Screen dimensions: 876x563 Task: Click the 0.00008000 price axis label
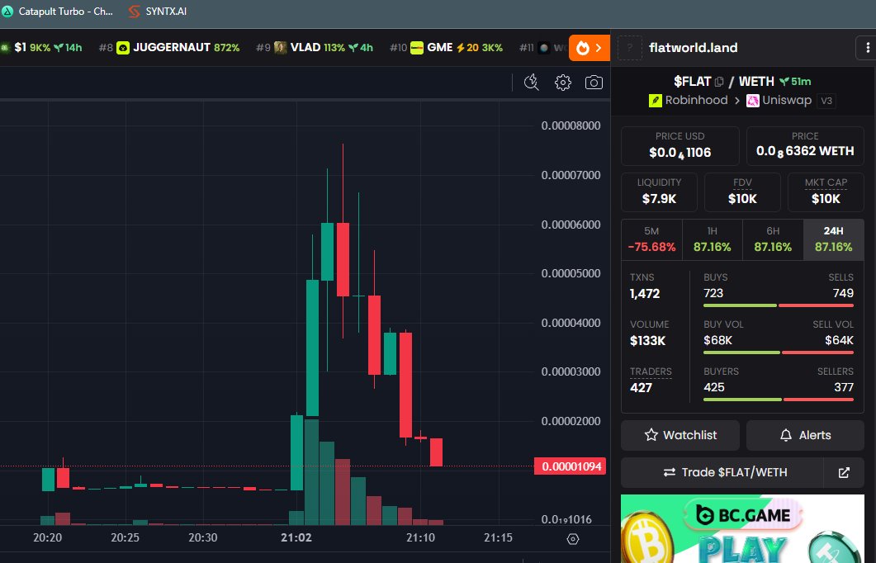tap(571, 125)
